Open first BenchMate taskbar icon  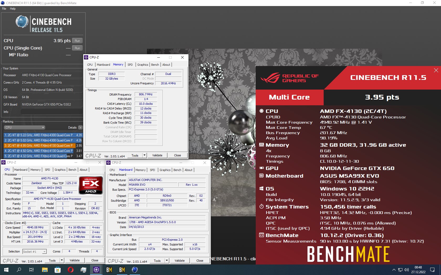109,270
